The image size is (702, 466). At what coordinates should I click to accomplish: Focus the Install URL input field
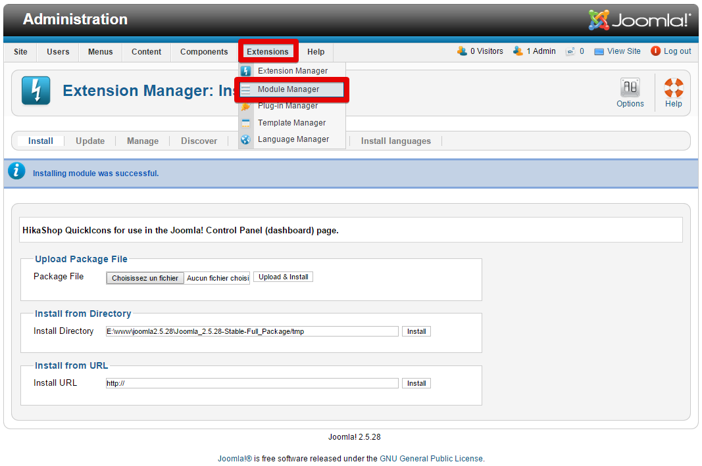pos(252,383)
